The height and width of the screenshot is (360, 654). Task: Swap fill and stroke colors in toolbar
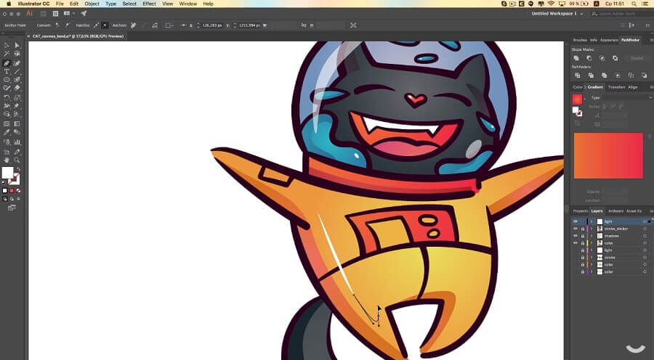[18, 168]
